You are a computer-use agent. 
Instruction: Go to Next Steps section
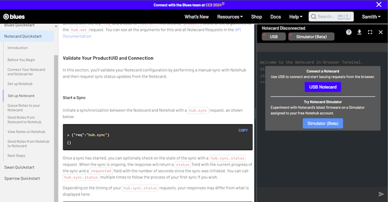16,156
